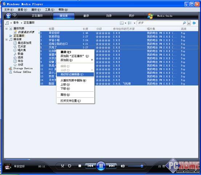The width and height of the screenshot is (201, 175).
Task: Adjust the volume slider knob
Action: tap(142, 166)
